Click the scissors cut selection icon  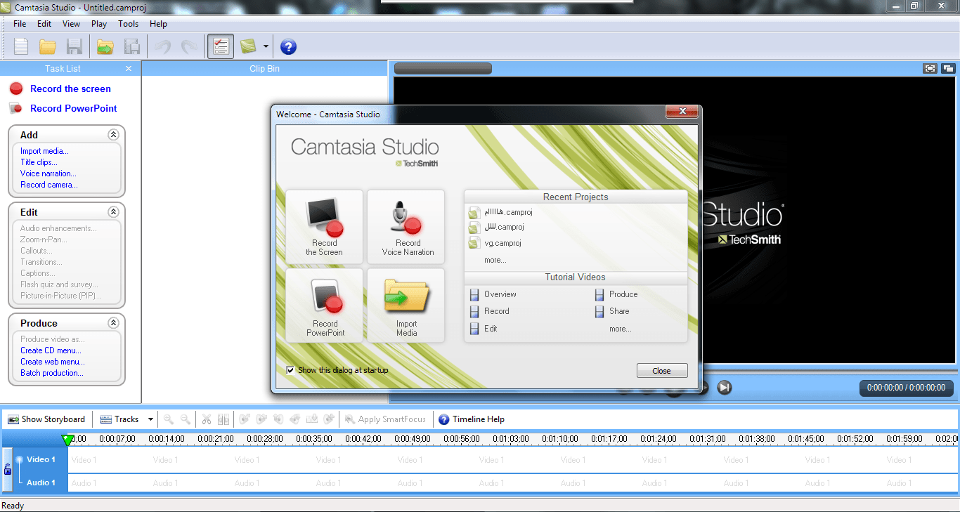tap(207, 419)
